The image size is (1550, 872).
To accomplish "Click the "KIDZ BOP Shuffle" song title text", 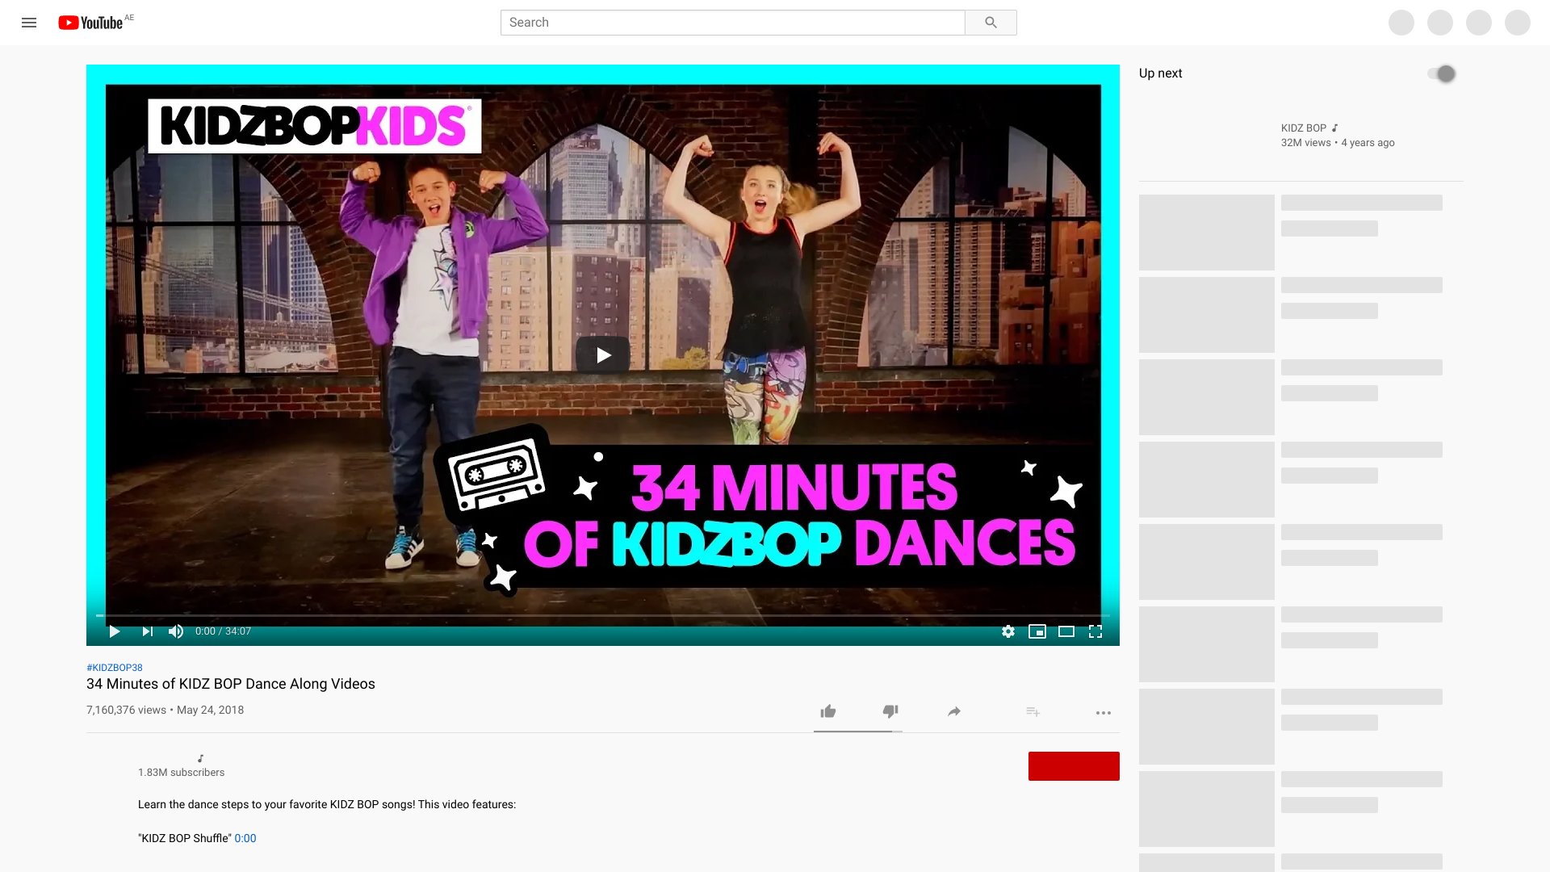I will (x=185, y=838).
